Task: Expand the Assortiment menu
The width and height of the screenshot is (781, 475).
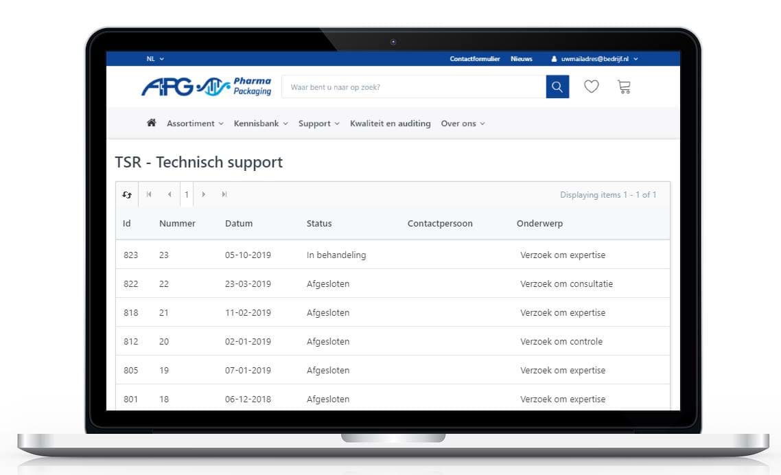Action: pos(195,124)
